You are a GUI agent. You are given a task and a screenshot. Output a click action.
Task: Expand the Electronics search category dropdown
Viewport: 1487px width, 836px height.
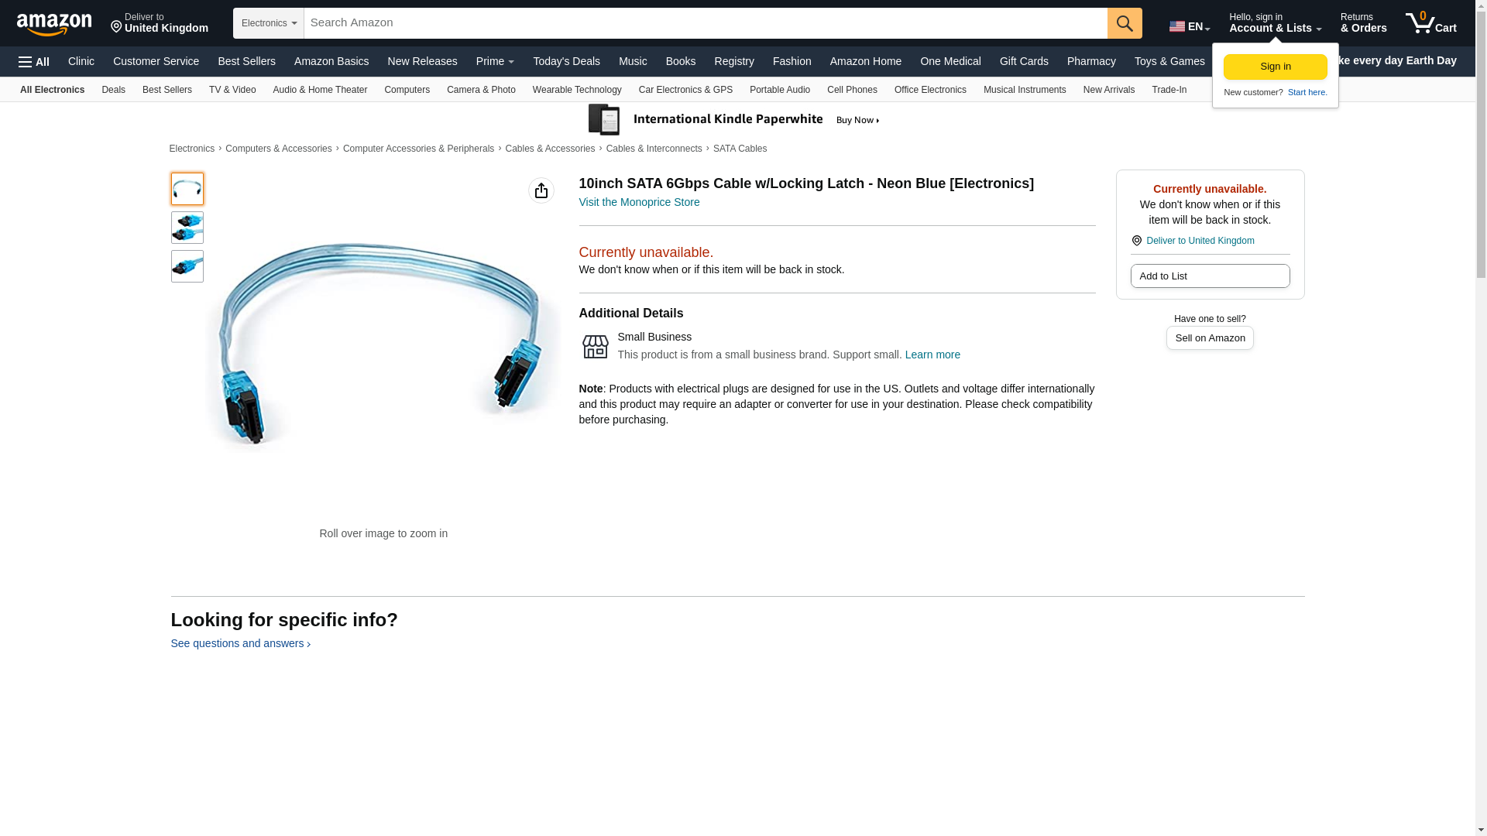[x=269, y=23]
